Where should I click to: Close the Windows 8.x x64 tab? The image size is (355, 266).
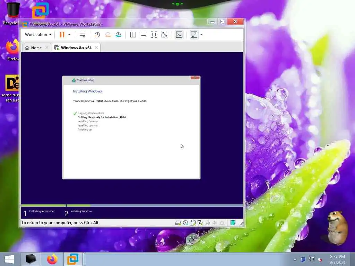click(96, 47)
